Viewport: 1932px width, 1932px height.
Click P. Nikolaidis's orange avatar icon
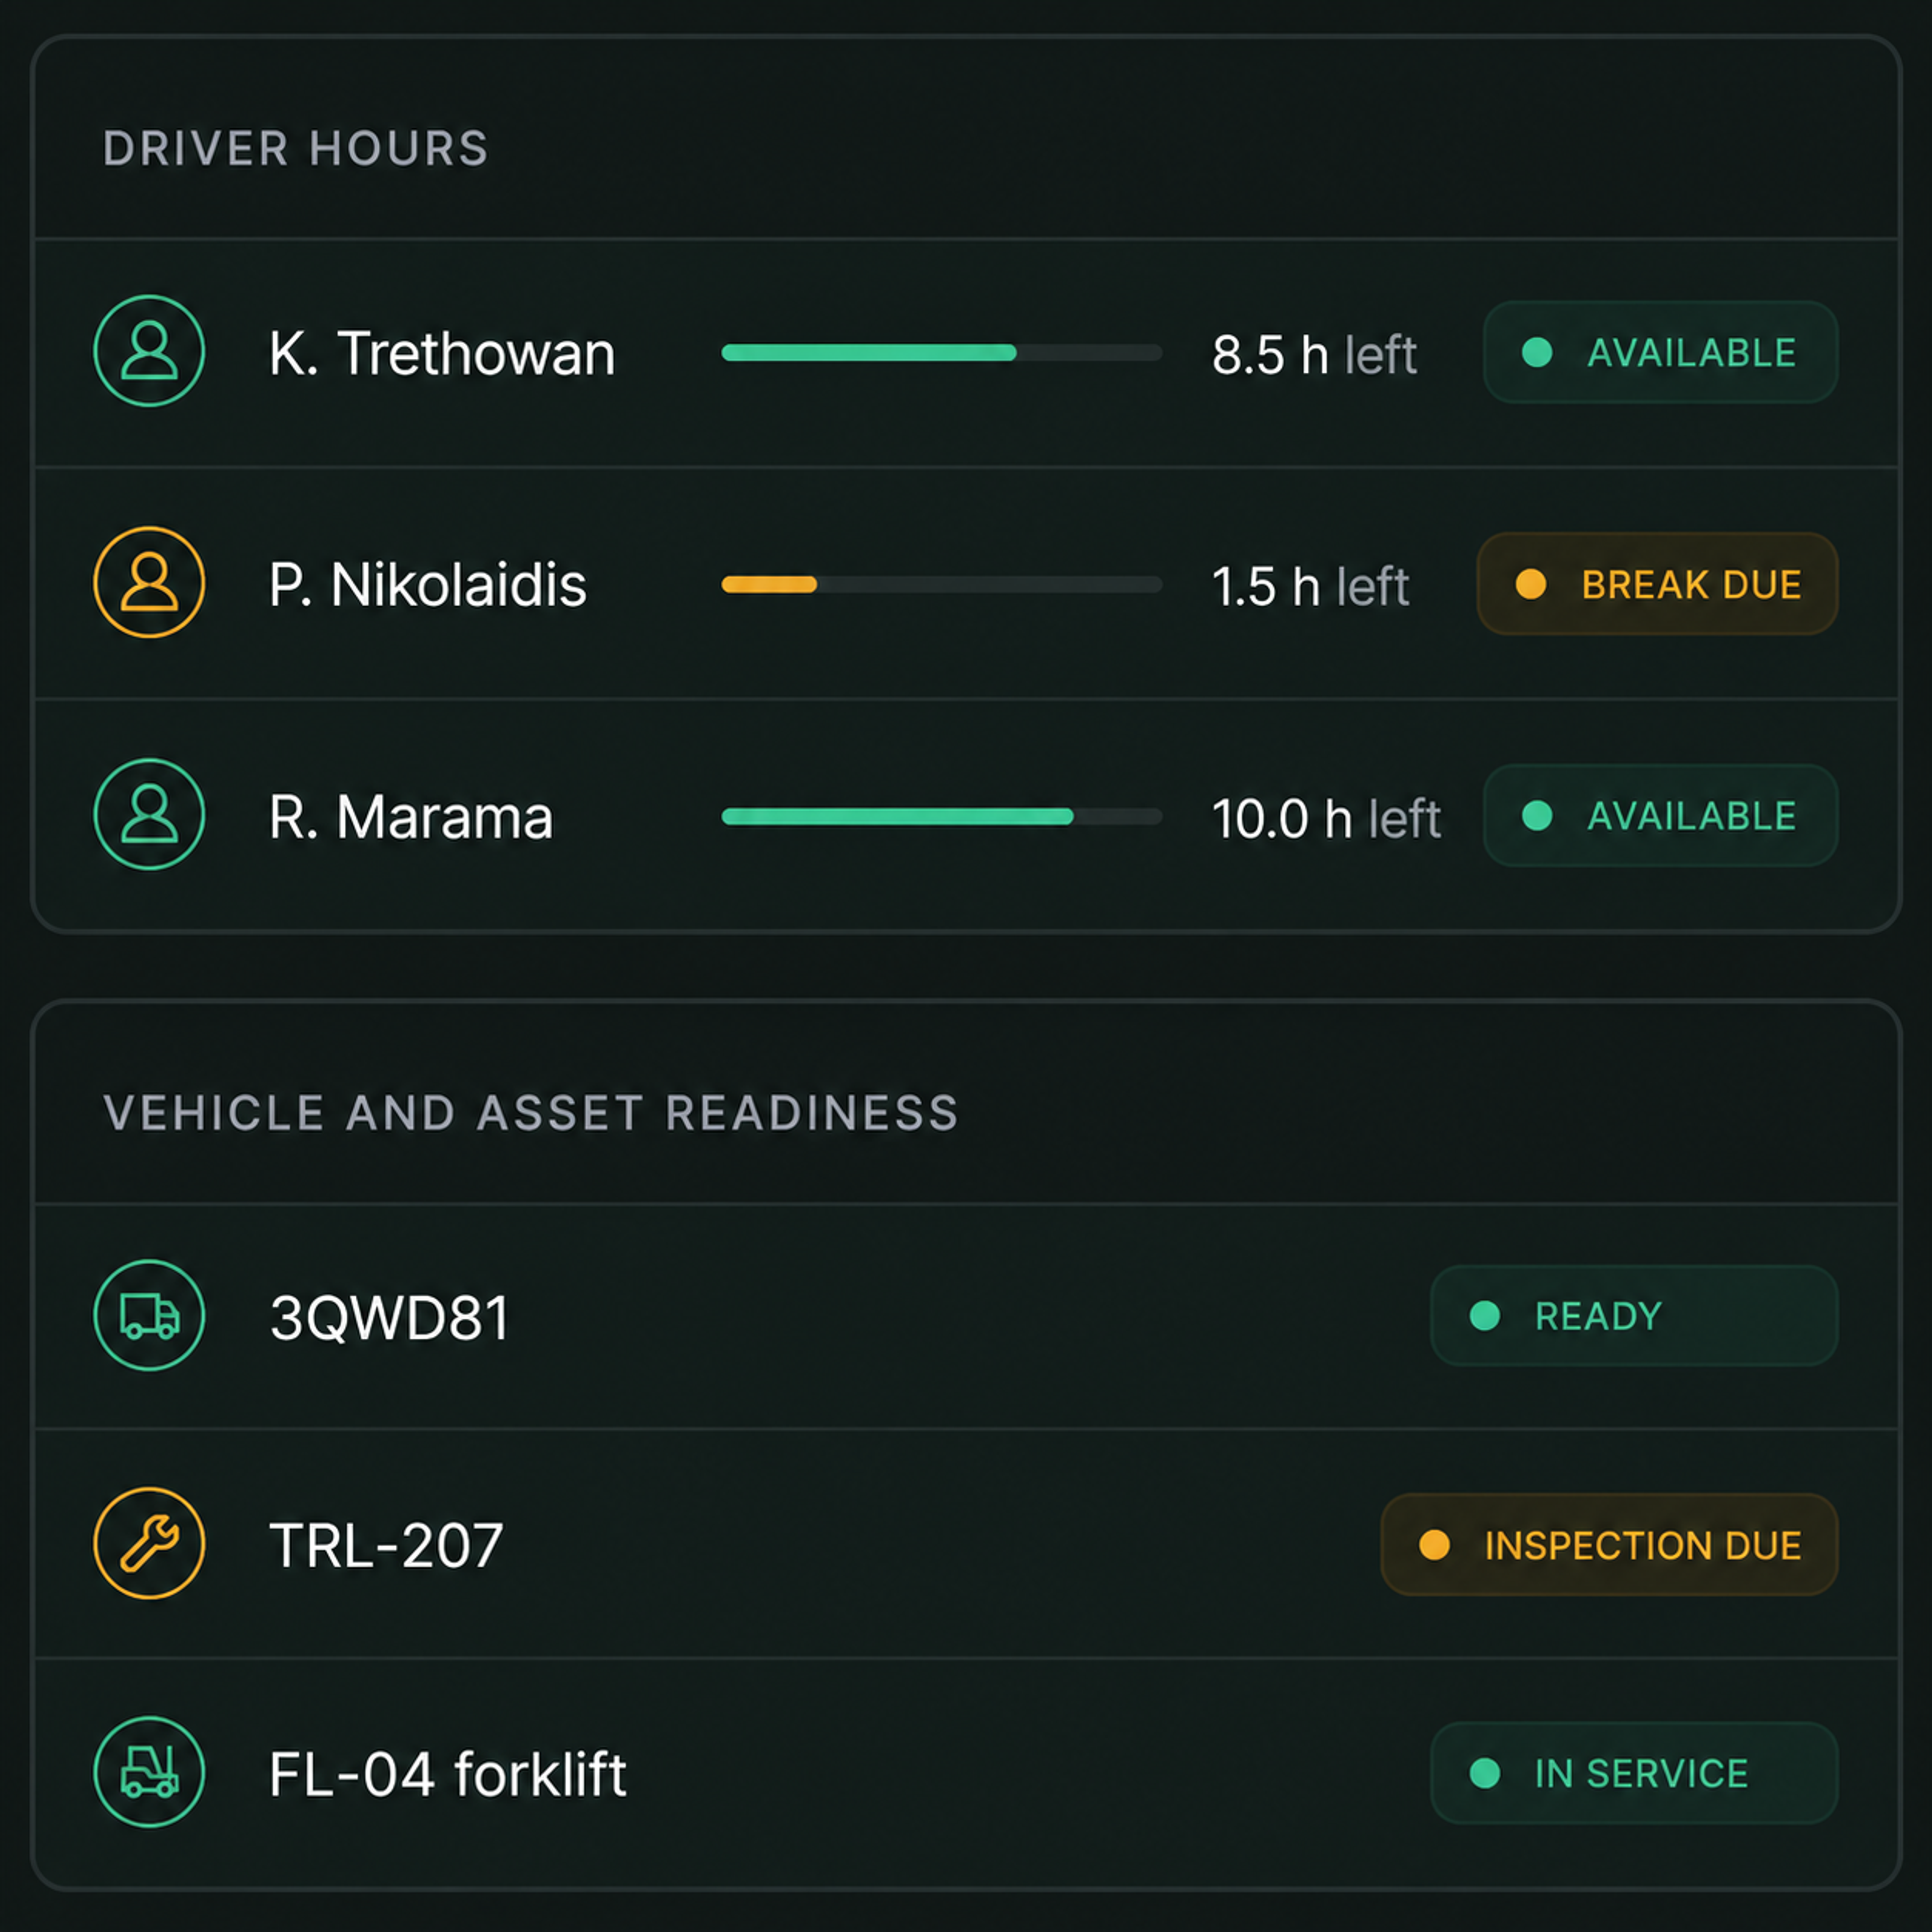tap(149, 583)
